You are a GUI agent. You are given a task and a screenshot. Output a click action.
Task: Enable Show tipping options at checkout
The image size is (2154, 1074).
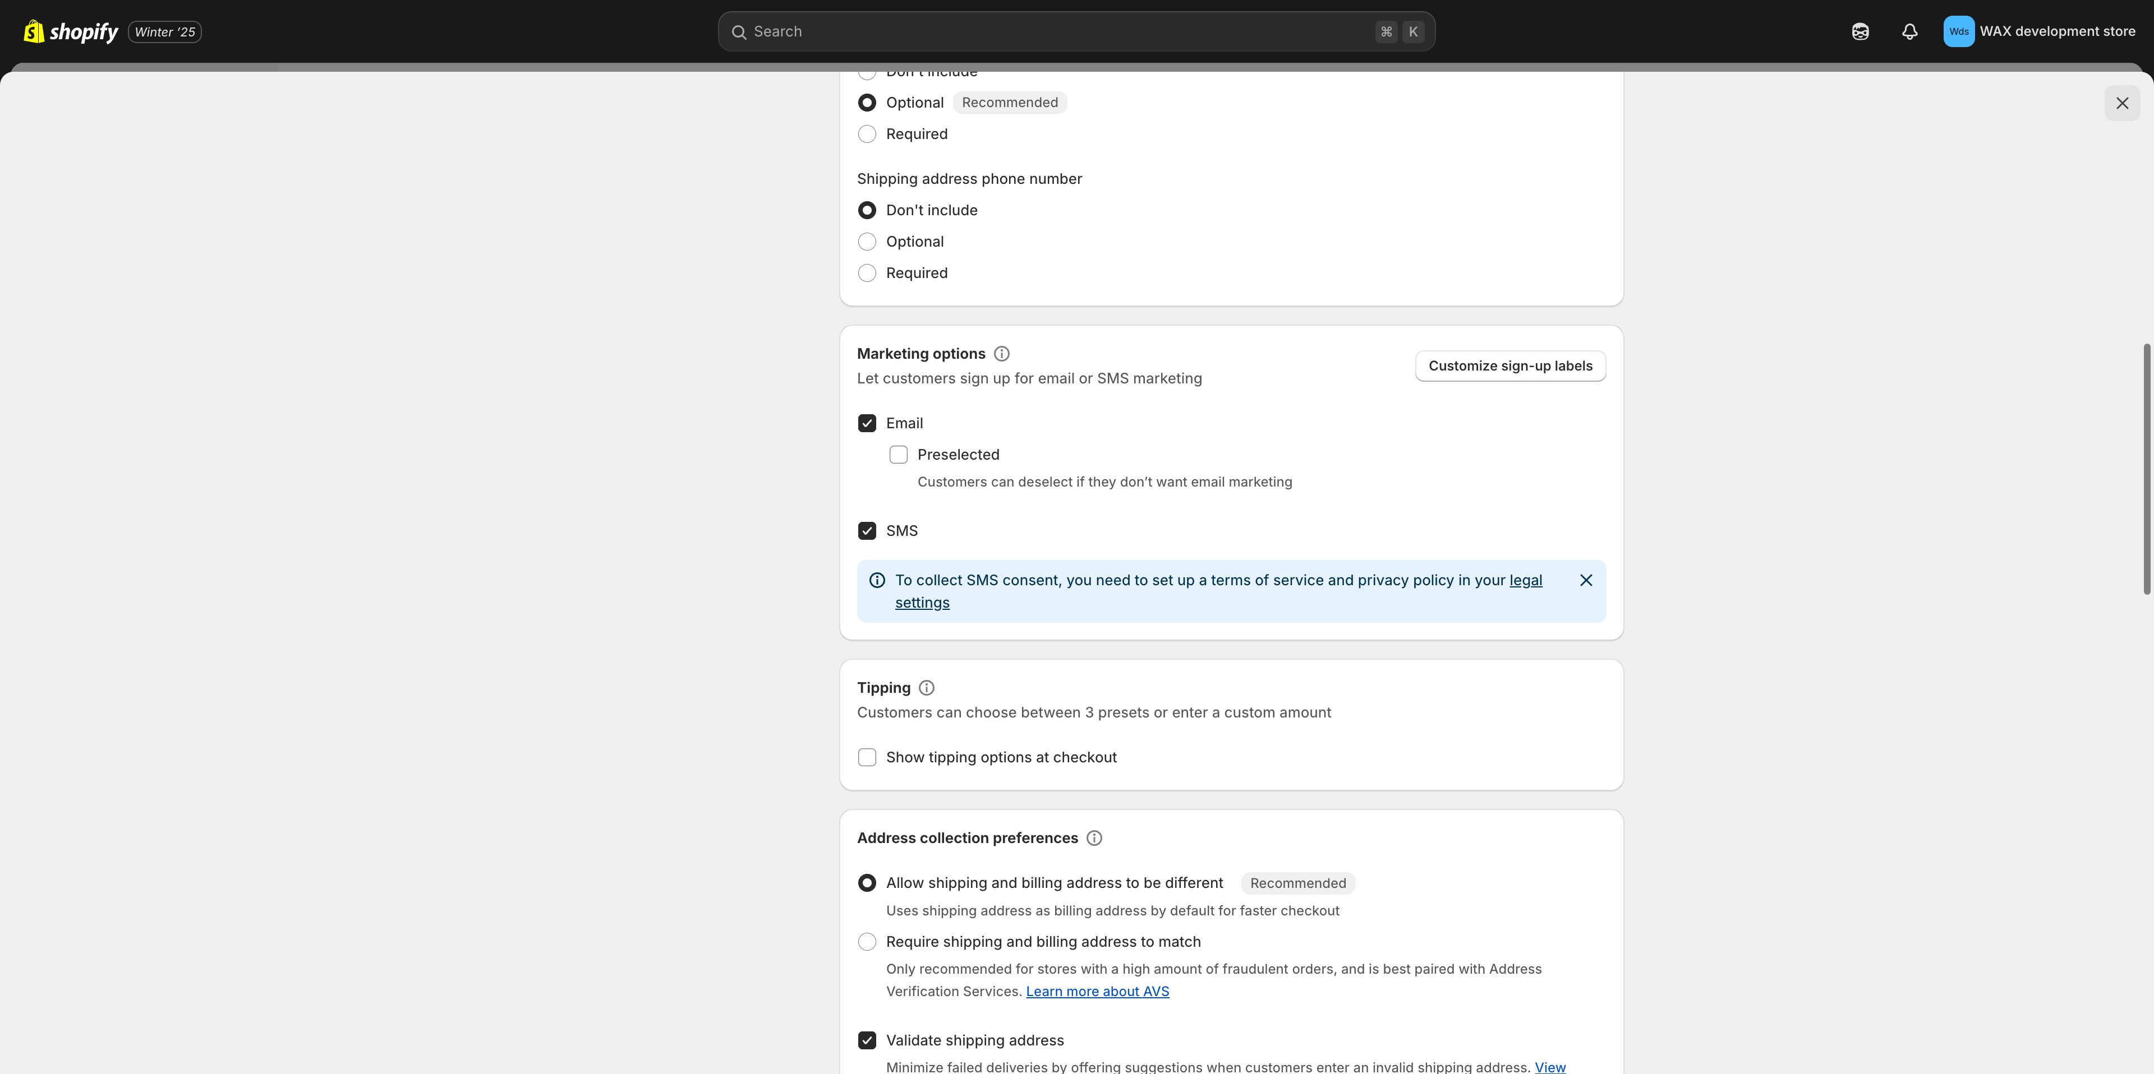click(x=867, y=757)
